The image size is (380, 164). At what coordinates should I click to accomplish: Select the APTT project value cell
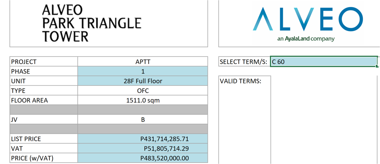coord(143,61)
